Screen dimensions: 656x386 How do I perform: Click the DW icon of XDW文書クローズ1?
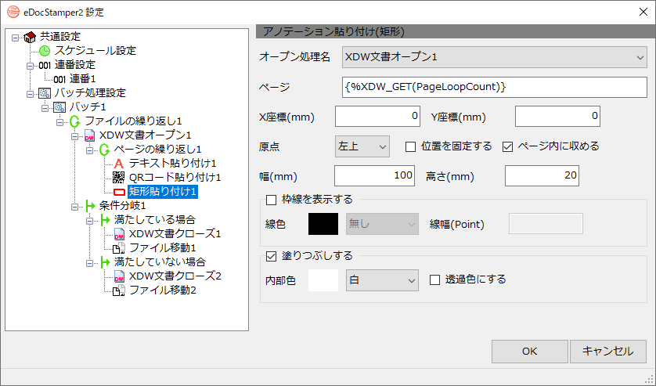pyautogui.click(x=119, y=234)
